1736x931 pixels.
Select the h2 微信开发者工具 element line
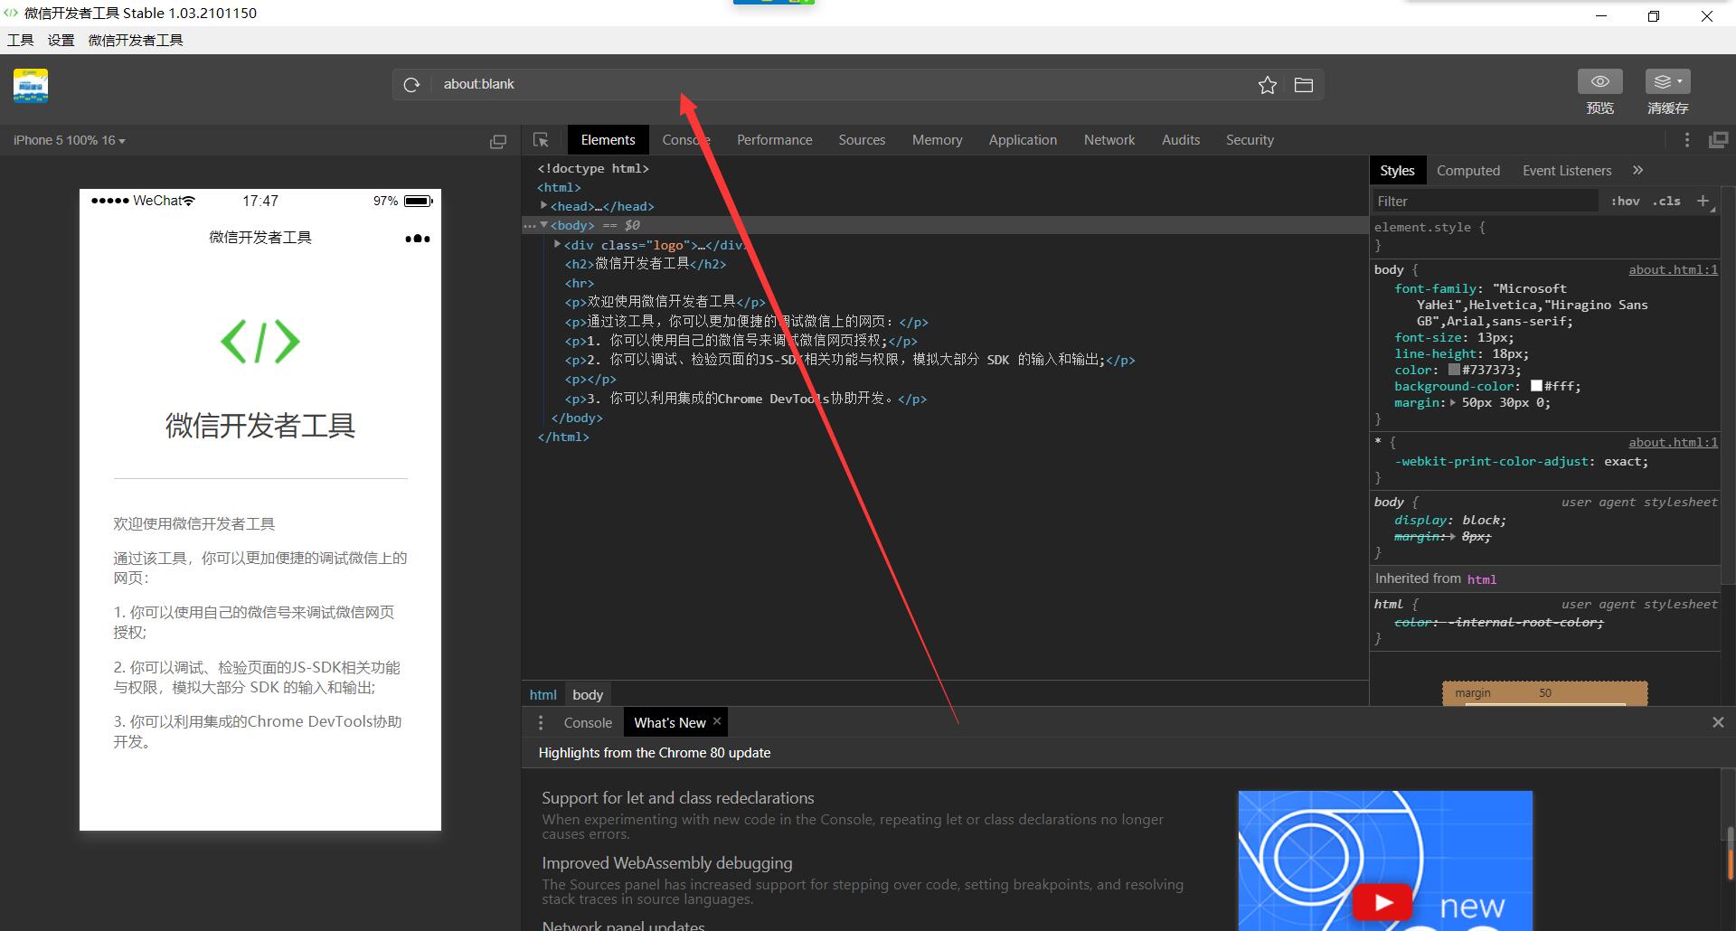(646, 264)
